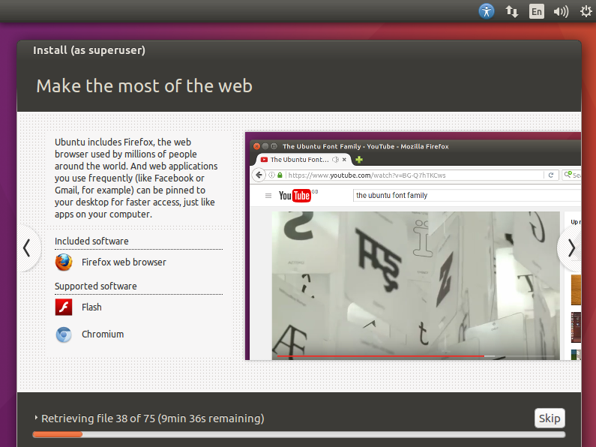Click the Skip button
Screen dimensions: 596x447
[550, 418]
